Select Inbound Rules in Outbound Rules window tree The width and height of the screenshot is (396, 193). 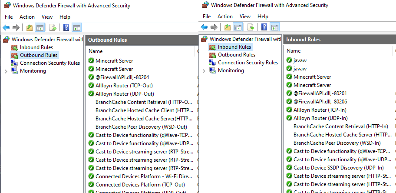36,47
